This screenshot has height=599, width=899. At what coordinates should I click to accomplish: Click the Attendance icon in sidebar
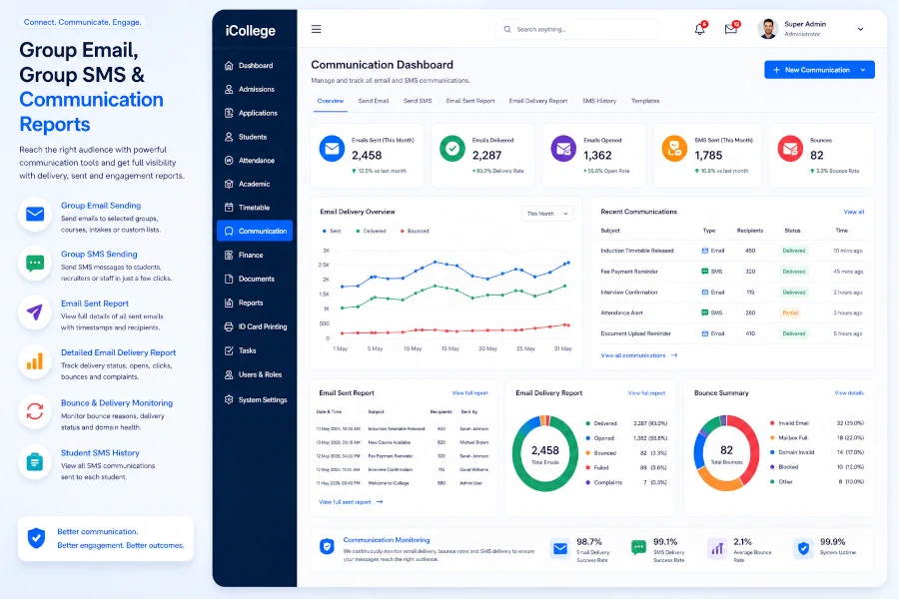point(229,161)
